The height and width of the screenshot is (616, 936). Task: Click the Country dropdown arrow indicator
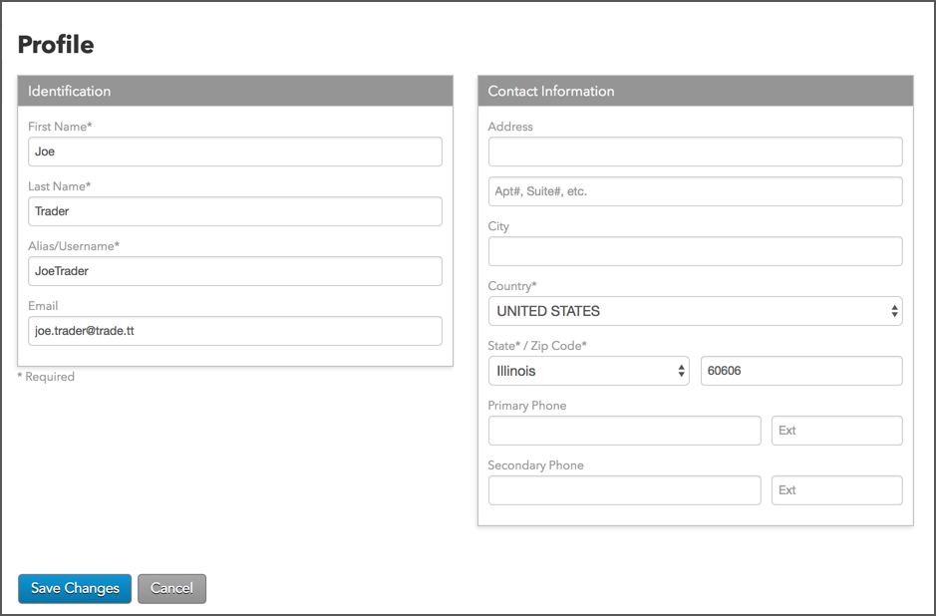(894, 311)
